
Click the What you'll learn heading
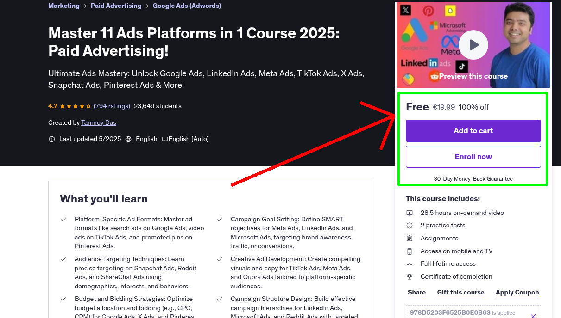pos(104,199)
